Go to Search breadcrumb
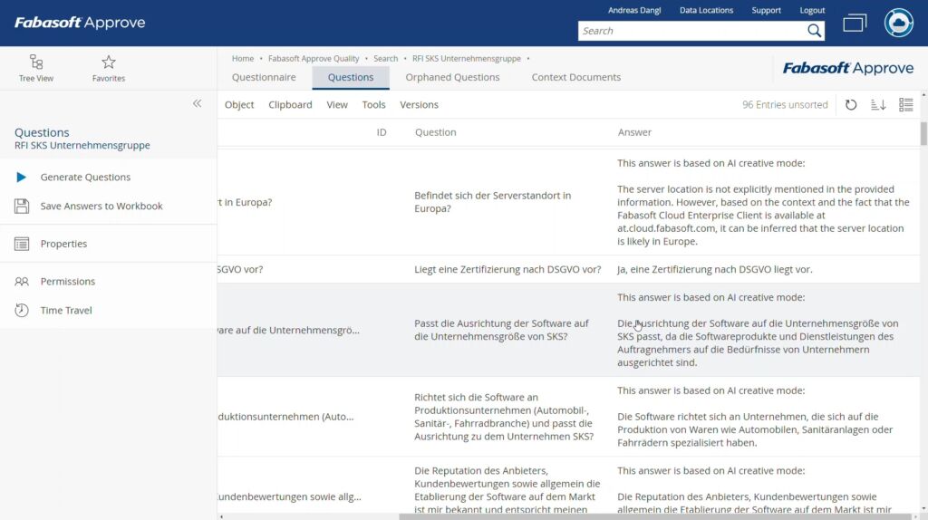 pyautogui.click(x=386, y=59)
